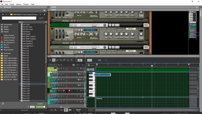Click the Manual Rec button
The image size is (202, 114).
coord(52,65)
